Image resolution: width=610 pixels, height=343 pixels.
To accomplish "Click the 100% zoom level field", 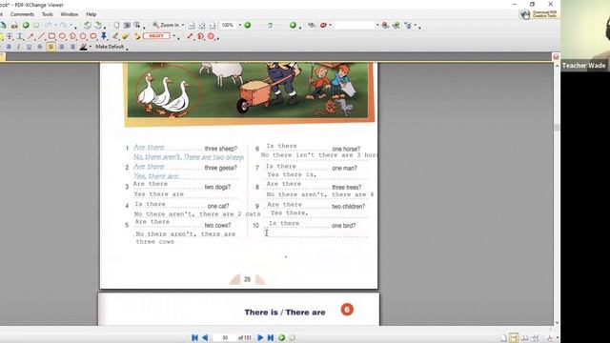I will [228, 25].
